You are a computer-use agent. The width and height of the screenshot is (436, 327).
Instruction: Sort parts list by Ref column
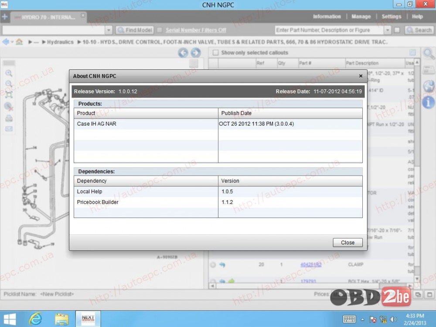coord(266,63)
